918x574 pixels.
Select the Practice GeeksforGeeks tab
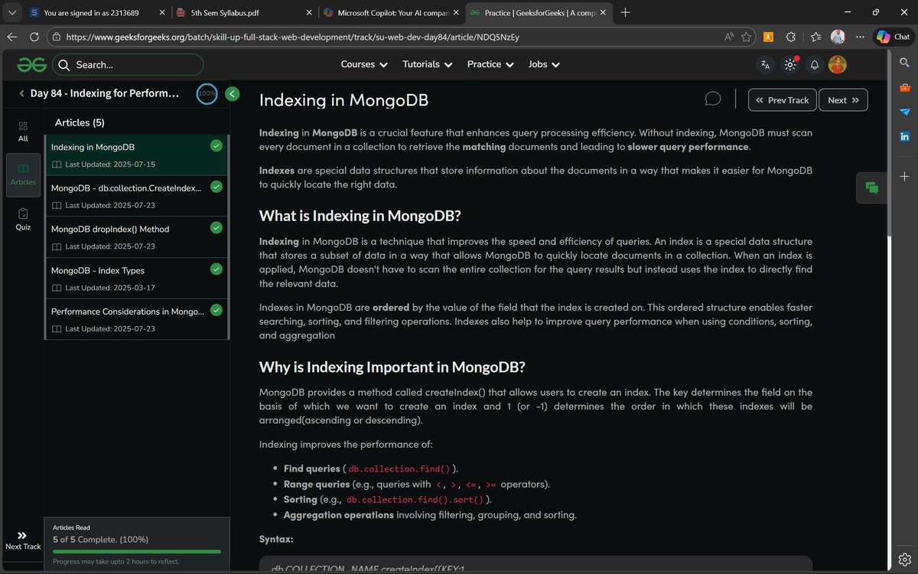538,13
